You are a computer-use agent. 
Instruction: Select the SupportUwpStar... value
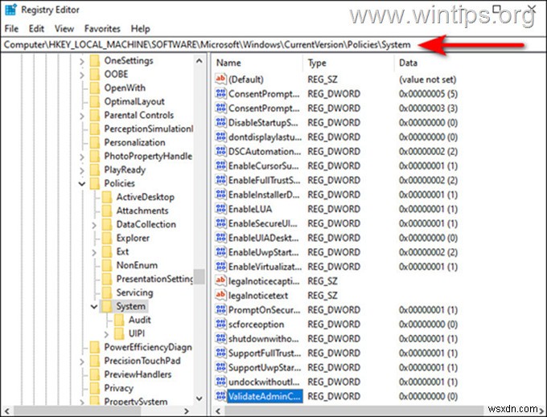coord(264,367)
